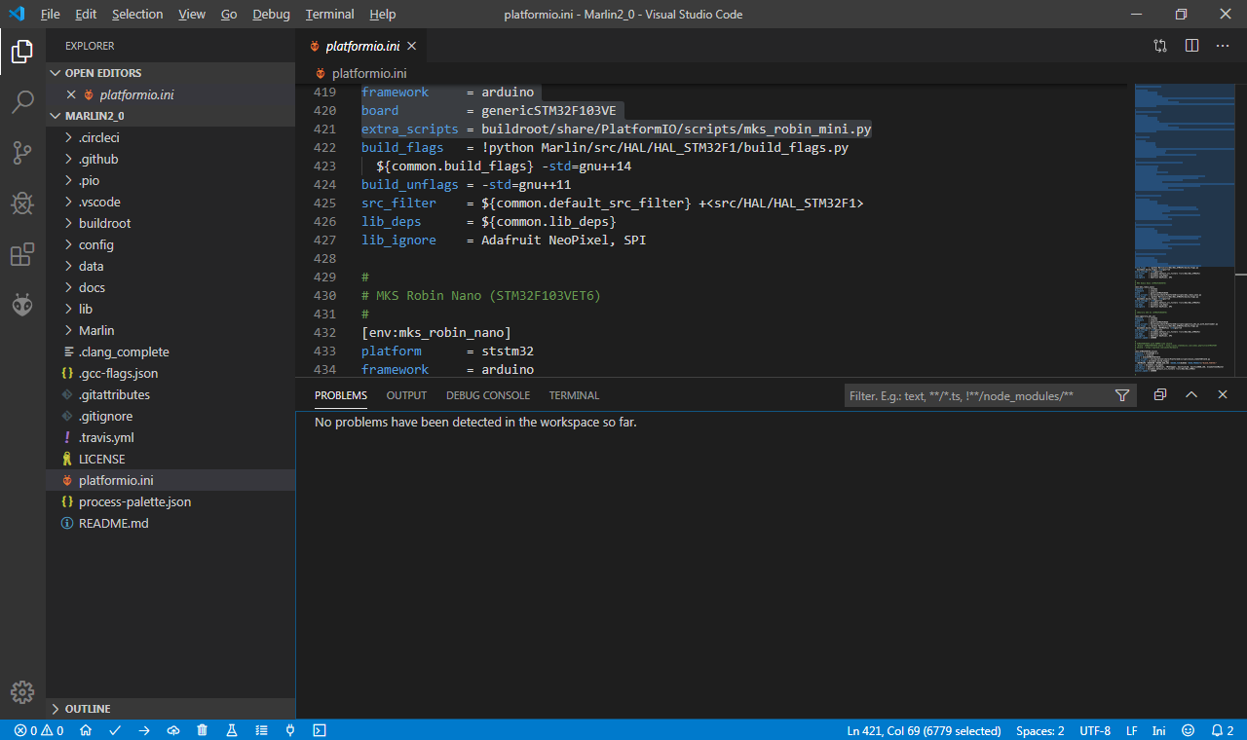This screenshot has height=740, width=1247.
Task: Switch to the Terminal panel tab
Action: (574, 395)
